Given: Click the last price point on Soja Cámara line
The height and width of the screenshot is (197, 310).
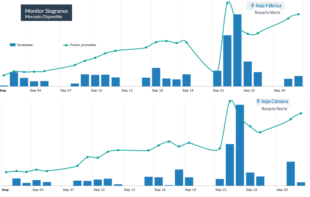Looking at the screenshot, I should tap(301, 113).
